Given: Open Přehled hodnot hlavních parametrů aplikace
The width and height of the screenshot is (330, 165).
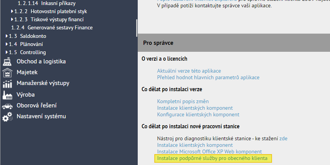Looking at the screenshot, I should pos(208,77).
